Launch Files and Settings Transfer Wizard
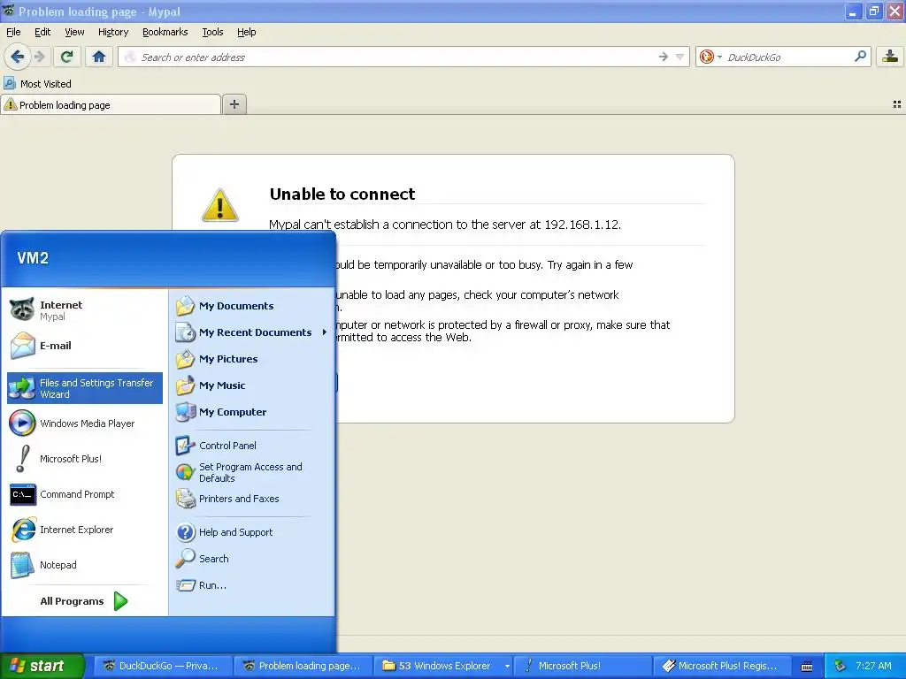906x679 pixels. pyautogui.click(x=85, y=388)
